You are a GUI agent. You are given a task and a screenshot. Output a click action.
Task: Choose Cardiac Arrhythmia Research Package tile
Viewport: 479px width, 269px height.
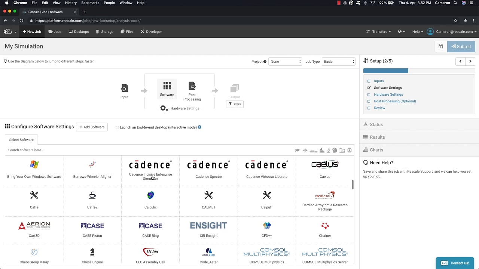tap(325, 201)
